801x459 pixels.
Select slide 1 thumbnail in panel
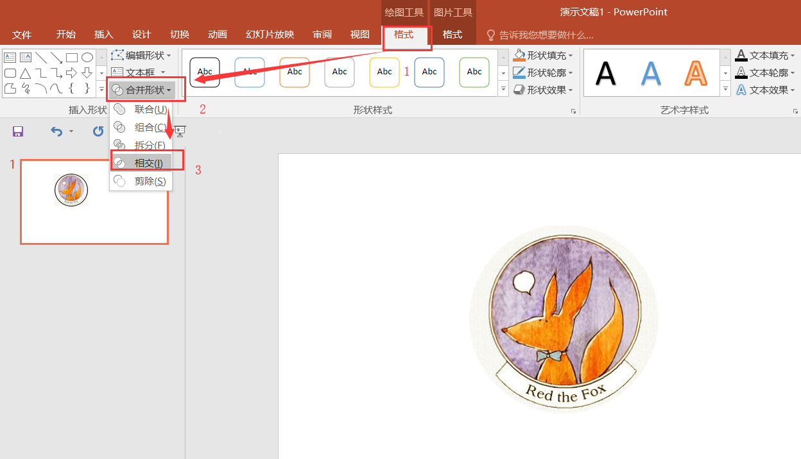pyautogui.click(x=94, y=202)
